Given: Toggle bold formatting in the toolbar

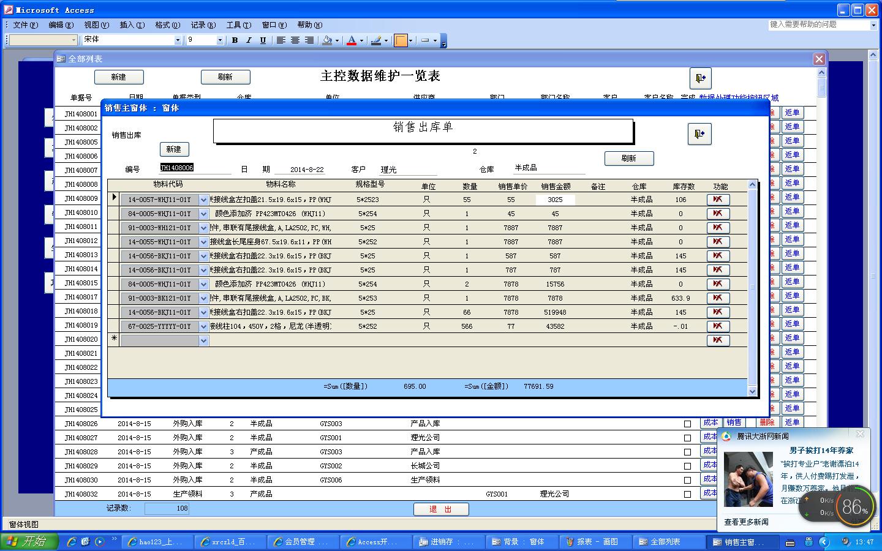Looking at the screenshot, I should pyautogui.click(x=235, y=40).
